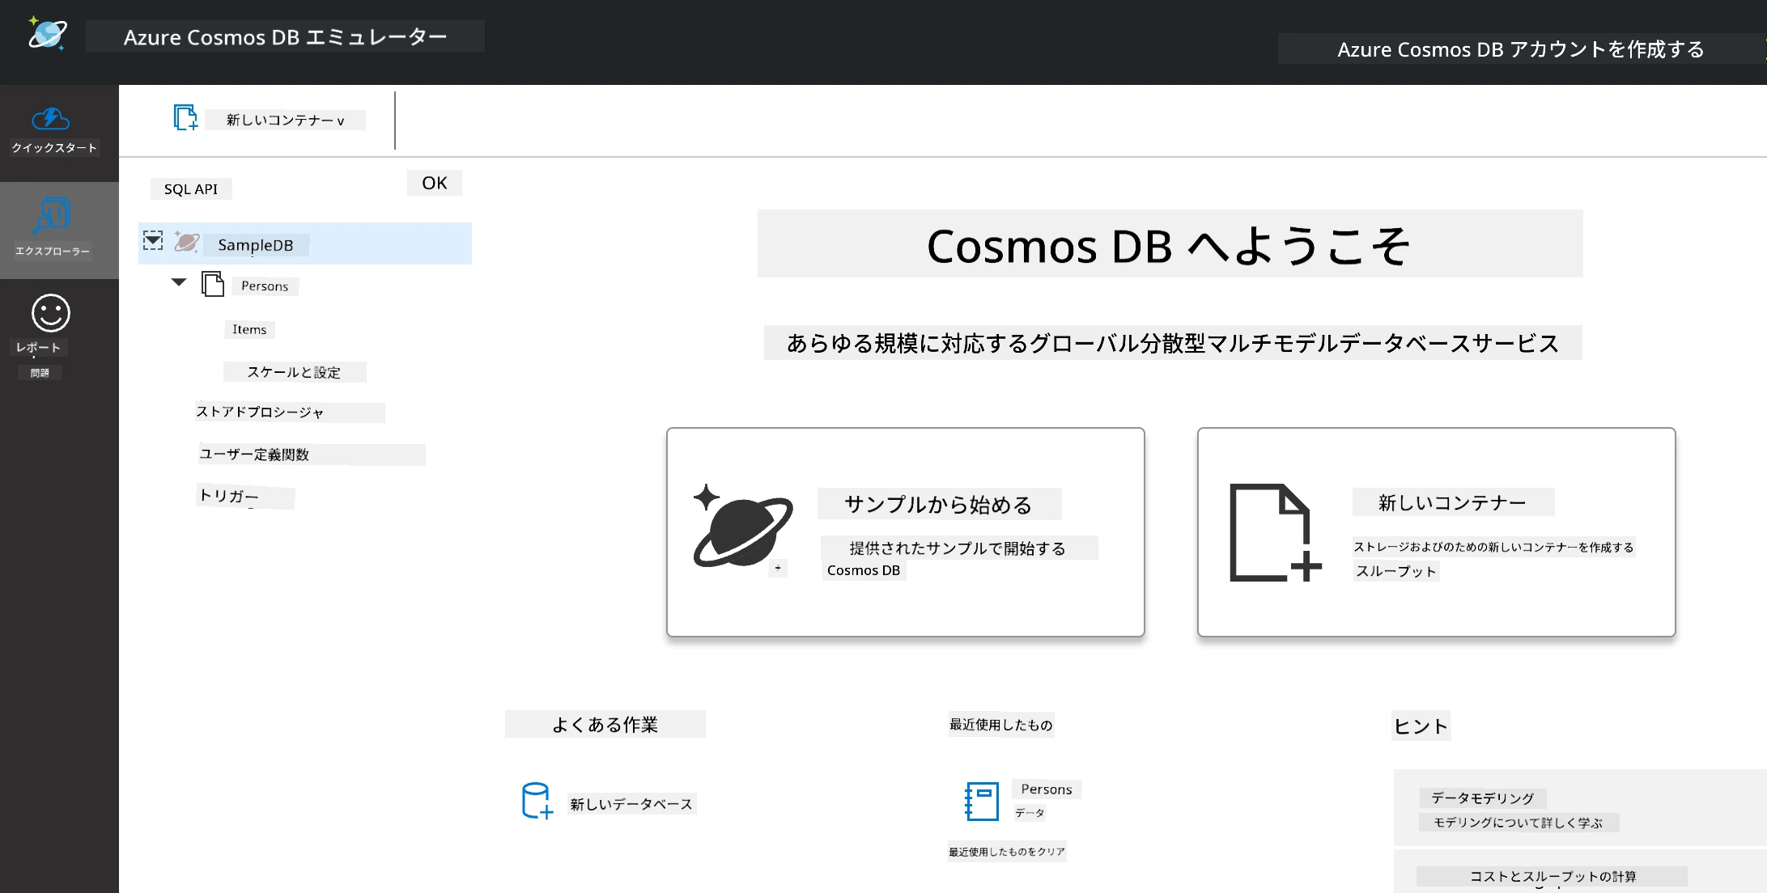Click the 新しいデータベース cylinder icon
The image size is (1767, 893).
(x=537, y=801)
